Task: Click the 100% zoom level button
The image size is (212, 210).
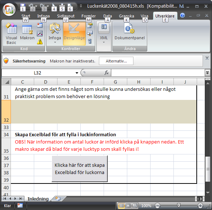Action: [x=146, y=206]
